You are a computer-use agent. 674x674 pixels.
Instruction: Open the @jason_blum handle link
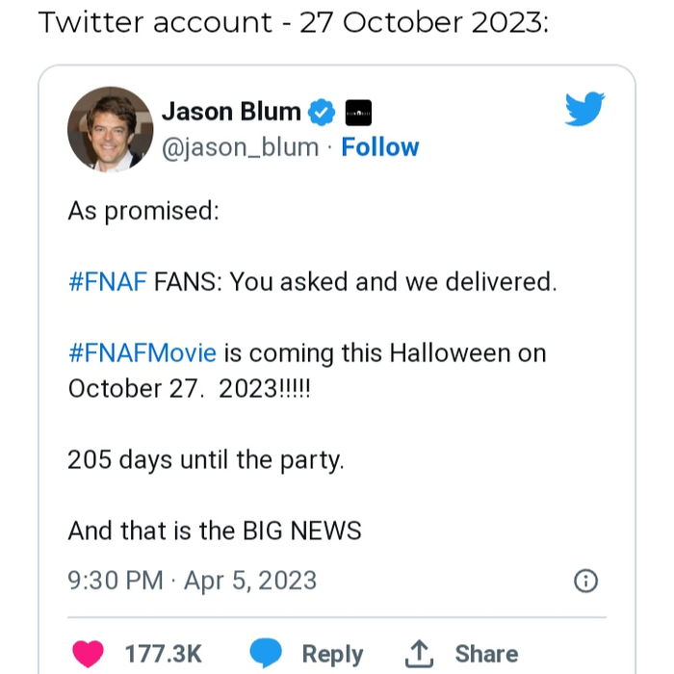pyautogui.click(x=240, y=147)
